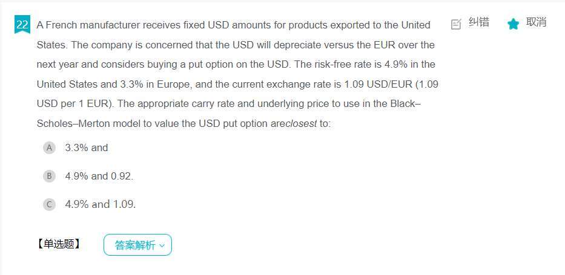565x275 pixels.
Task: Select answer option A radio button
Action: click(x=49, y=147)
